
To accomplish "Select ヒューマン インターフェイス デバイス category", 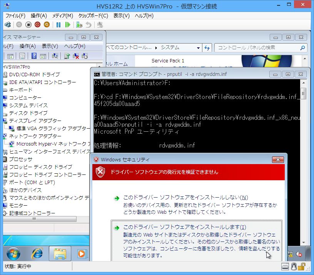I will tap(50, 151).
